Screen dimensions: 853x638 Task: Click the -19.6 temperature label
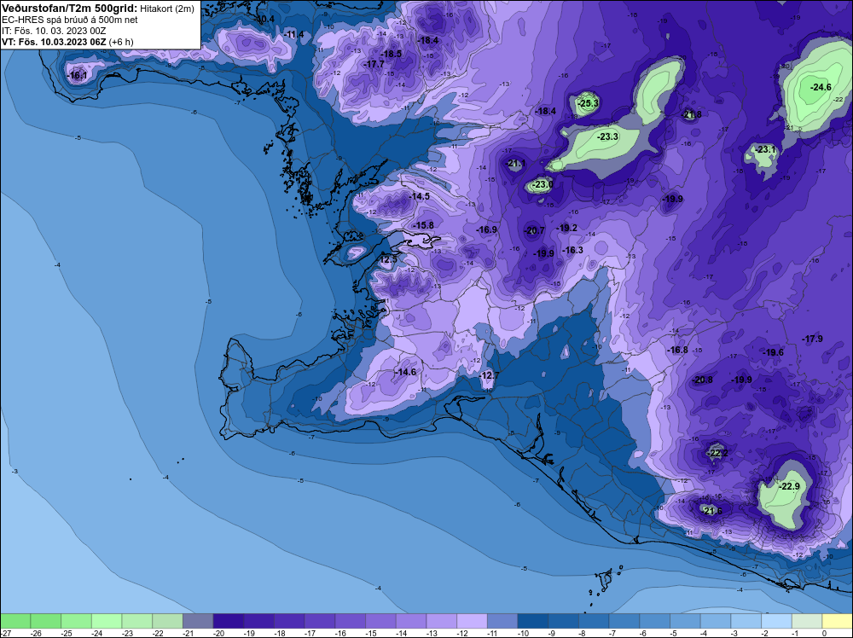pos(773,352)
